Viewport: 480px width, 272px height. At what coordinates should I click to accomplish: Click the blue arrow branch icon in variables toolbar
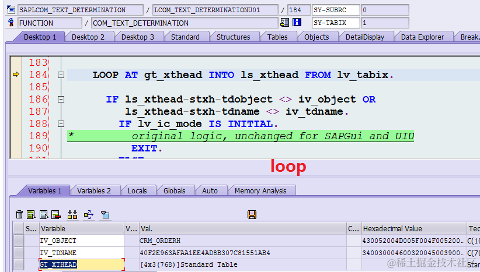click(89, 214)
